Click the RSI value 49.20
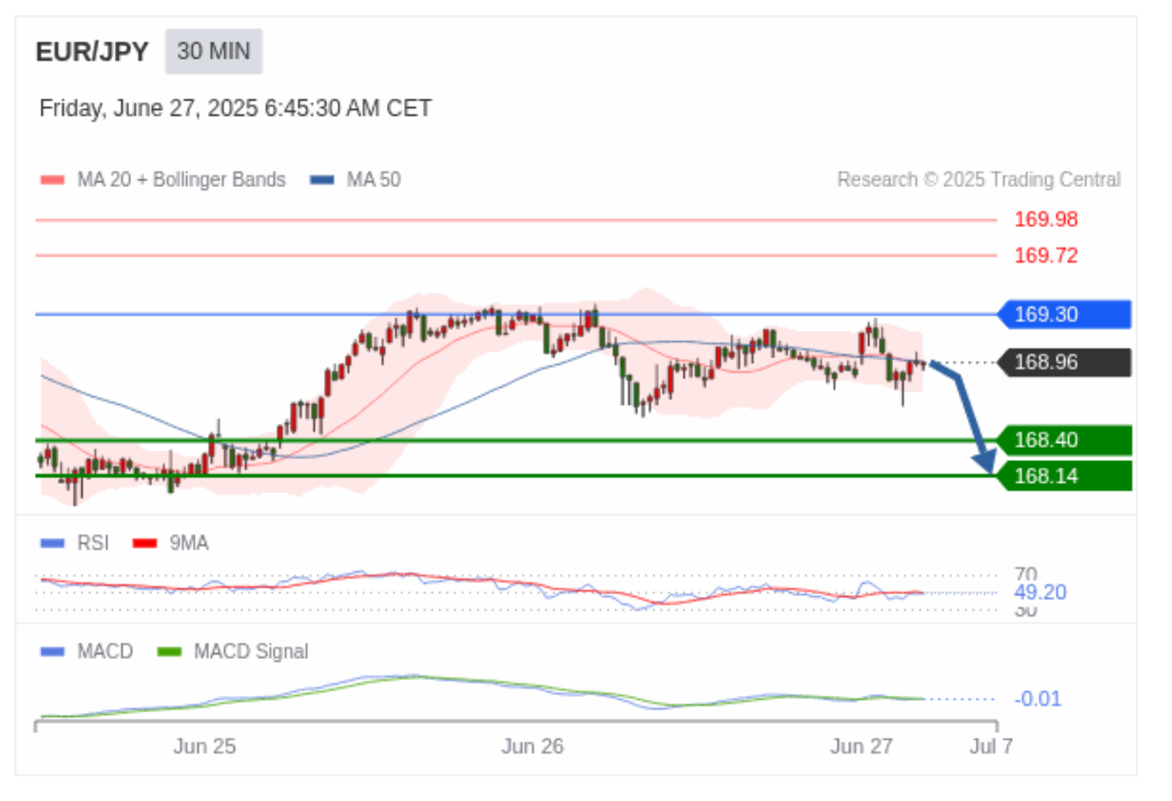The height and width of the screenshot is (801, 1172). 1039,593
